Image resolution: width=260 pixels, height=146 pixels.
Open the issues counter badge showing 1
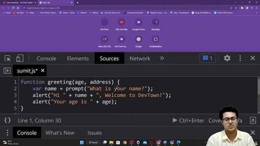[208, 58]
